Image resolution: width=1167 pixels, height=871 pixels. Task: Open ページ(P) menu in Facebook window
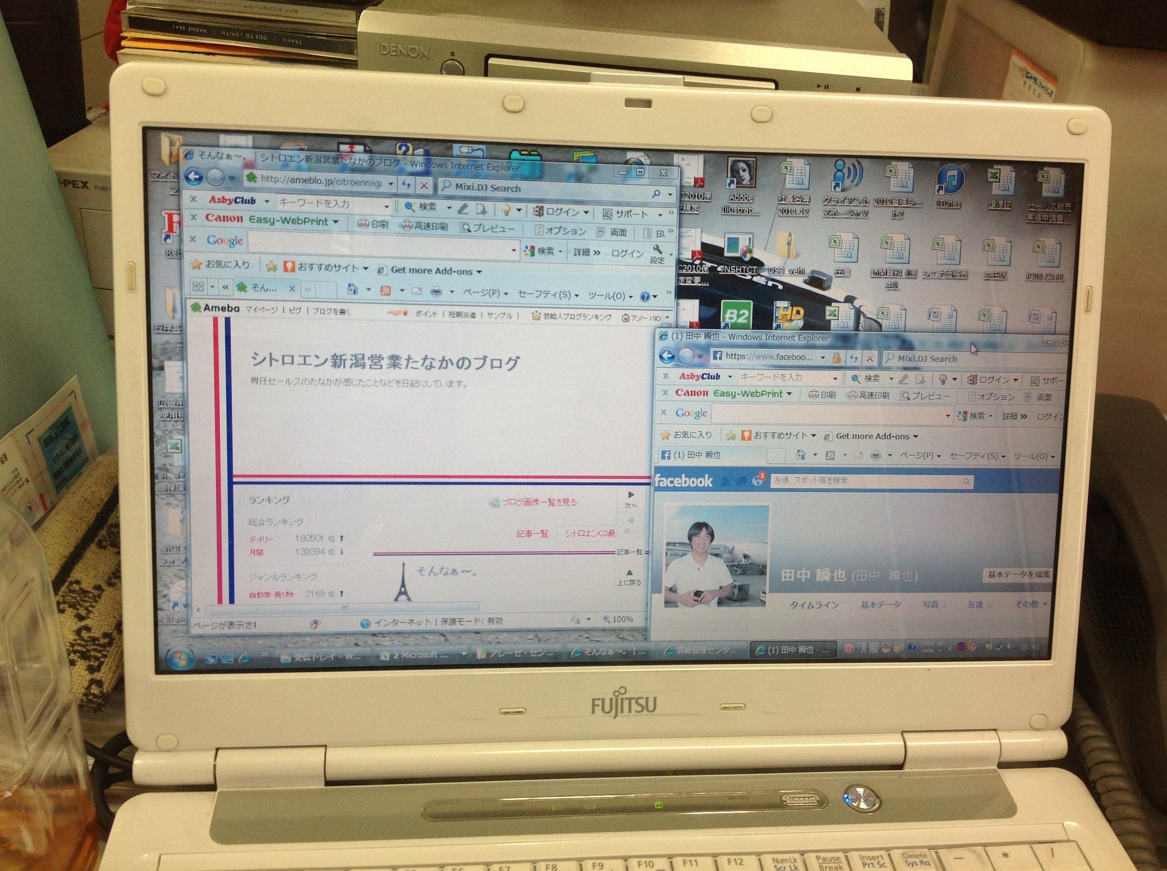point(921,456)
